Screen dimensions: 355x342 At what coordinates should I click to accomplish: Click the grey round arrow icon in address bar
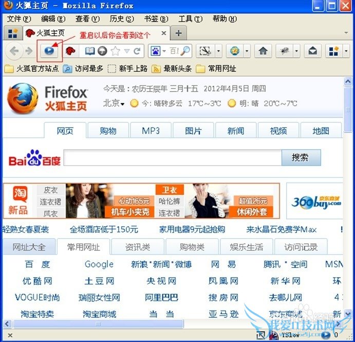(102, 51)
